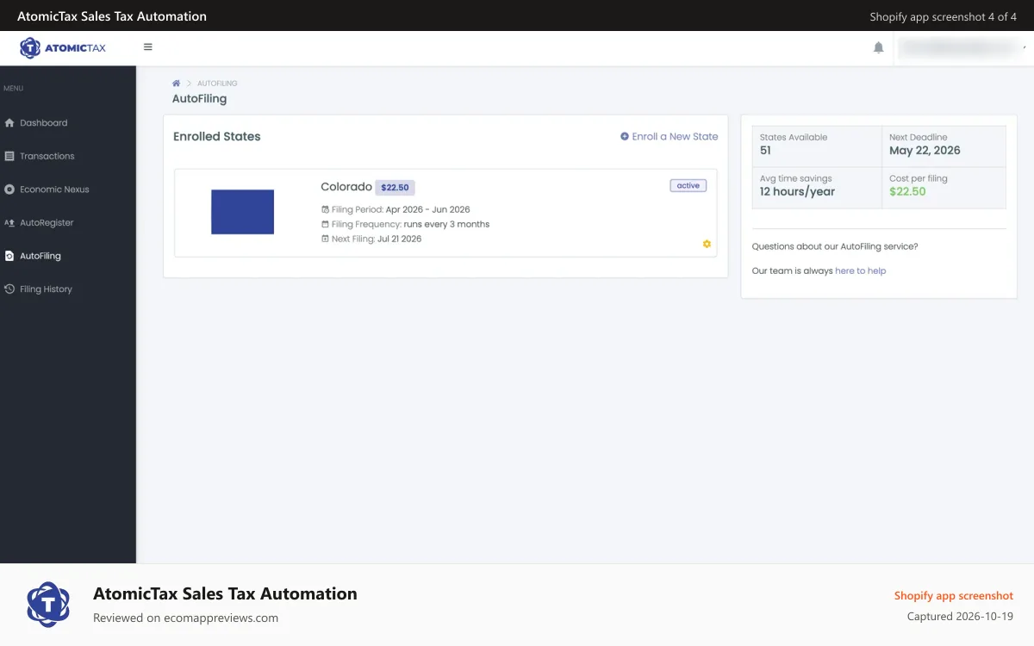Open Filing History in the sidebar

click(x=46, y=289)
